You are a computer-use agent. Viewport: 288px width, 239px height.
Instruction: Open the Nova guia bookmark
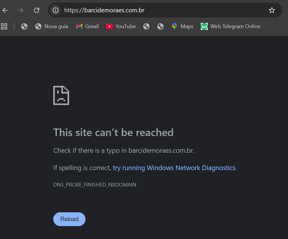point(52,26)
